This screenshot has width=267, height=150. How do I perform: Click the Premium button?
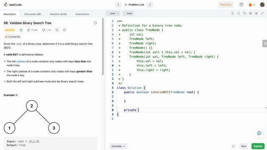(x=226, y=5)
